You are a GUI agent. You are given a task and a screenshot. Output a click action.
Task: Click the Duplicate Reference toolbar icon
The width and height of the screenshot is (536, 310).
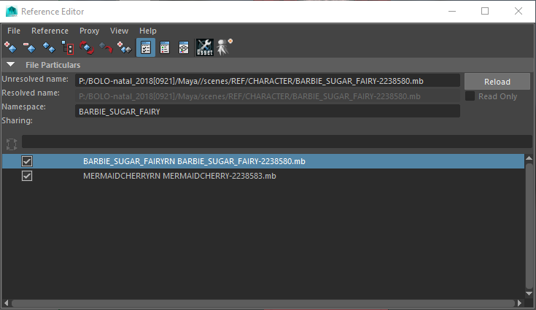(x=49, y=48)
